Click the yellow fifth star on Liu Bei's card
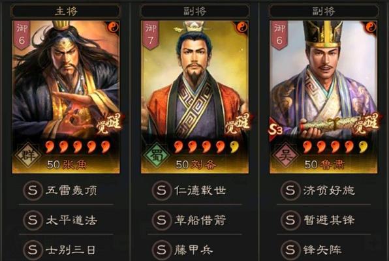The image size is (389, 261). [234, 147]
